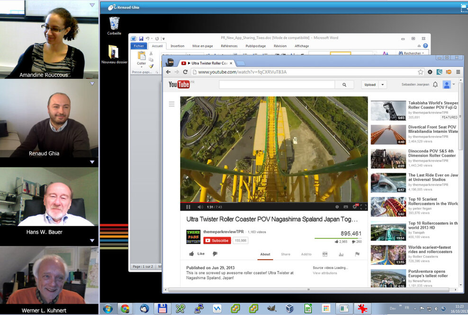Mute the video volume speaker icon
This screenshot has height=315, width=468.
tap(200, 207)
